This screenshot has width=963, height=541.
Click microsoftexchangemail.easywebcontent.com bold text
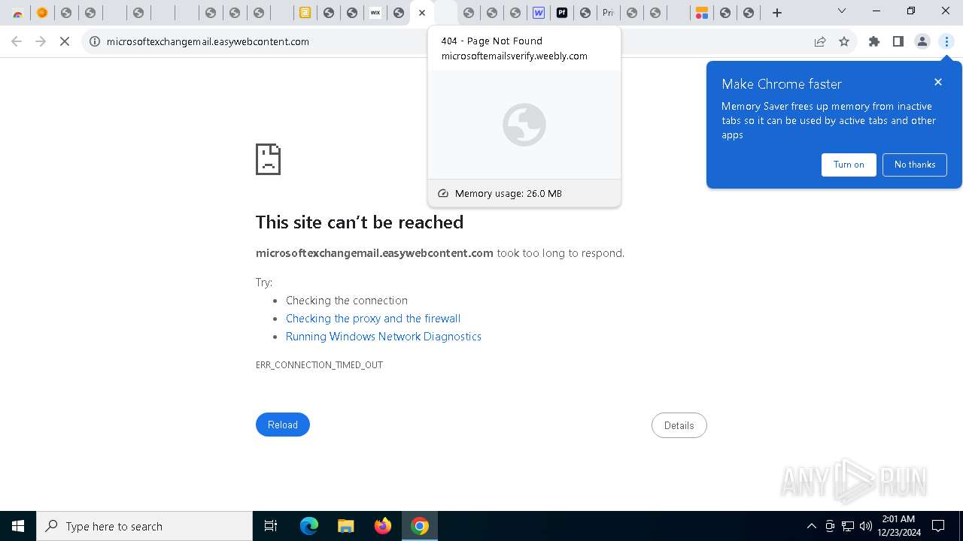[375, 253]
